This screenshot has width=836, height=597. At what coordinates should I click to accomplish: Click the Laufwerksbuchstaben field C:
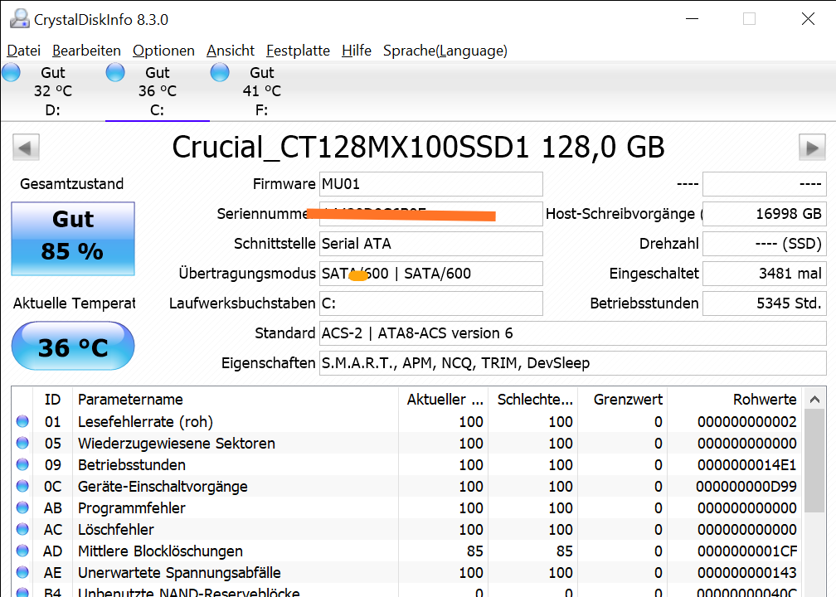430,303
